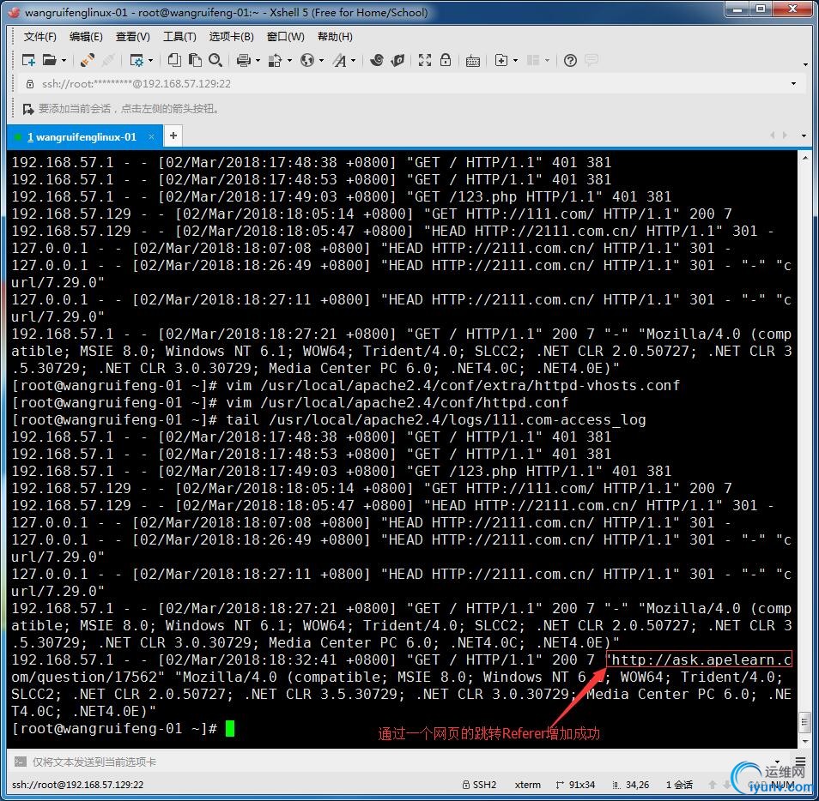The height and width of the screenshot is (801, 819).
Task: Click the Font letter A icon
Action: click(x=339, y=61)
